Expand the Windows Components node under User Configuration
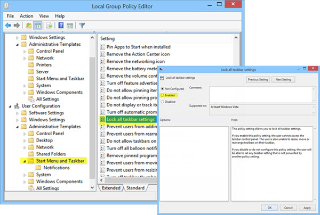 [x=25, y=181]
